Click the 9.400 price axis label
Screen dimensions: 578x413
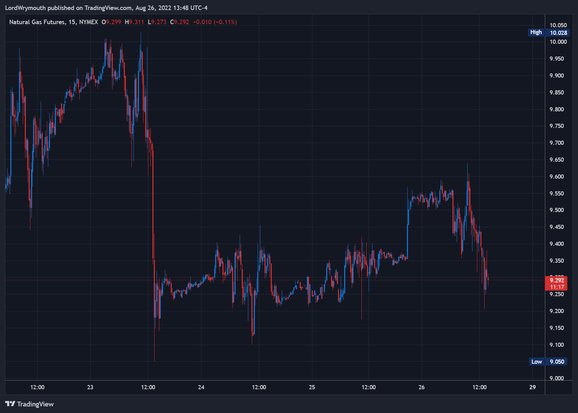(557, 244)
